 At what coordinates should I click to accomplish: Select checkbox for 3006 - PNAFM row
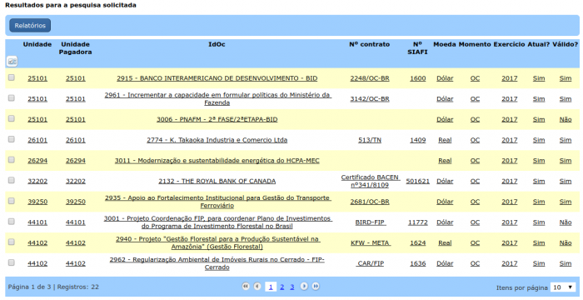pos(12,118)
